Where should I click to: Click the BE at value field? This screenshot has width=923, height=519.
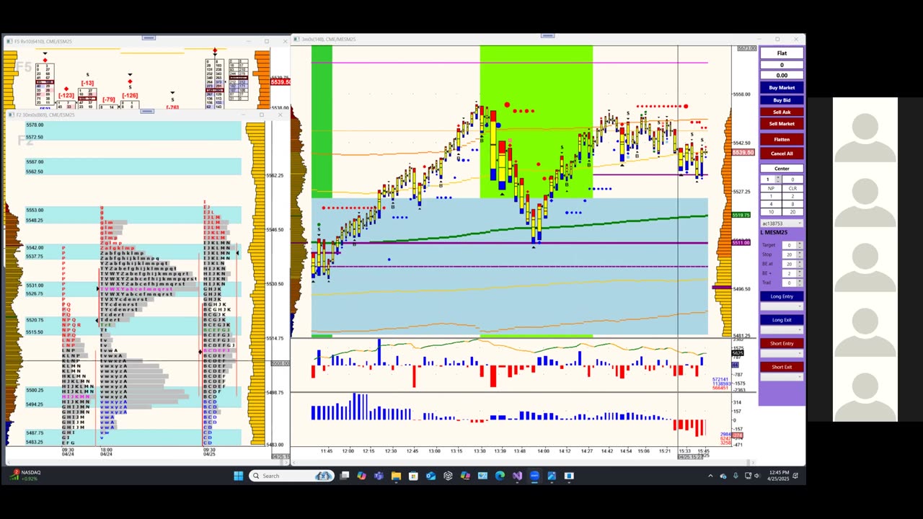(789, 264)
